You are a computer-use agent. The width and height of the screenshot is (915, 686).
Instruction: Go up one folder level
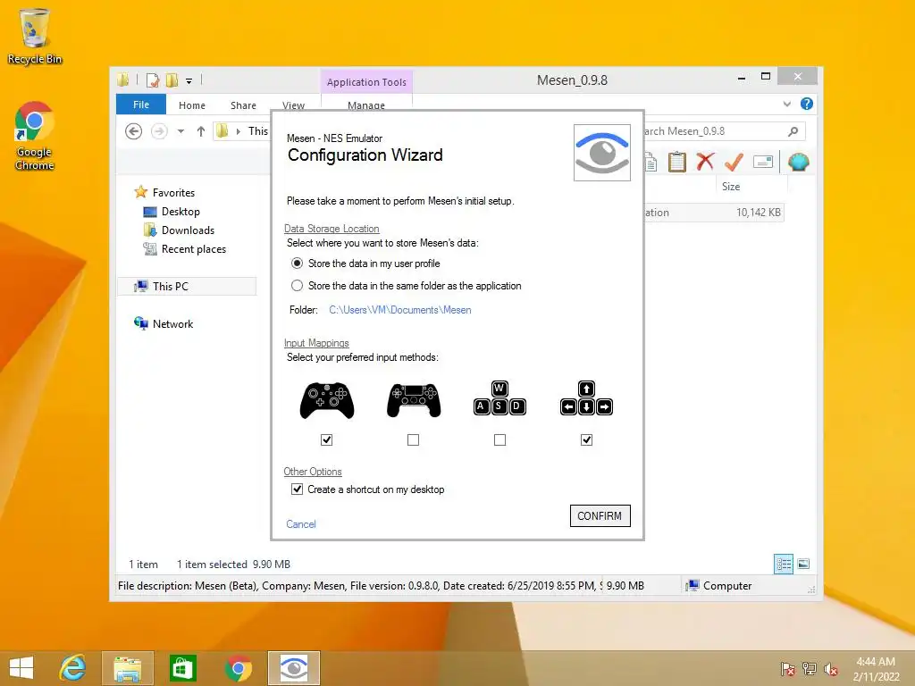pyautogui.click(x=201, y=131)
